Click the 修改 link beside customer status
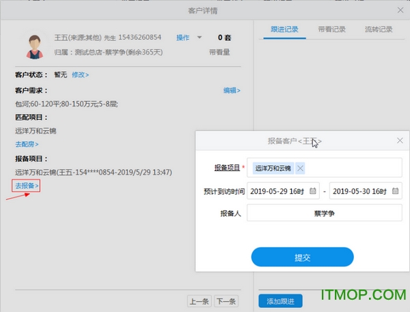 pyautogui.click(x=80, y=74)
